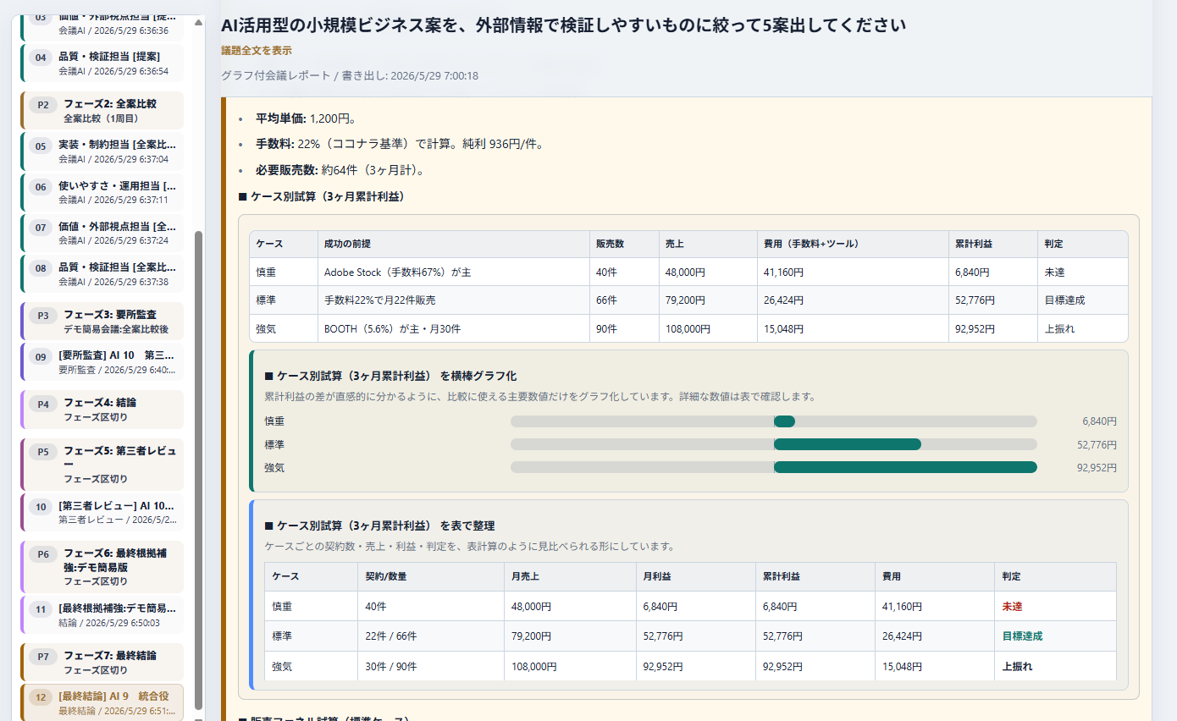Click the 強気 bar in the chart
Image resolution: width=1177 pixels, height=721 pixels.
coord(905,467)
